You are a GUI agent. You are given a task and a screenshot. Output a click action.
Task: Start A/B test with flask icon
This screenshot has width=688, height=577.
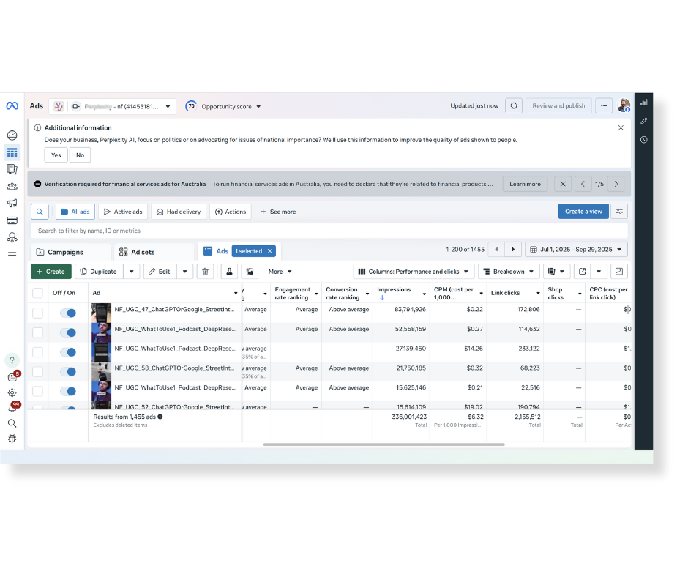click(229, 272)
